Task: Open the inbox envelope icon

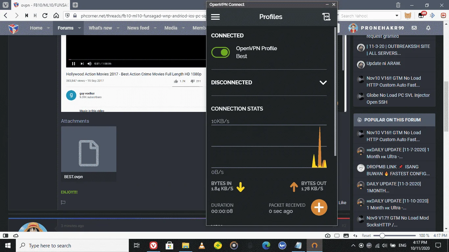Action: (414, 28)
